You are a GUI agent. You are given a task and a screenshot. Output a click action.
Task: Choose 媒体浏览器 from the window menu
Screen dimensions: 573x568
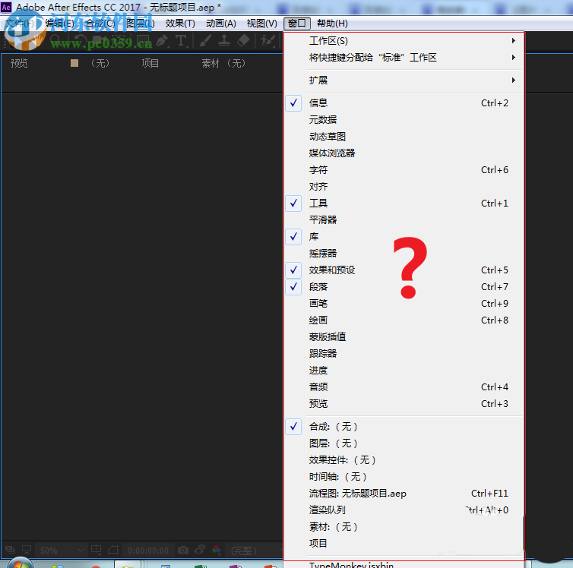[x=404, y=153]
